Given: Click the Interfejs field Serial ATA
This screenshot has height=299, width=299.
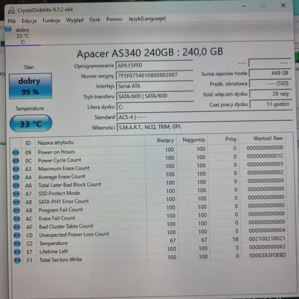Looking at the screenshot, I should 155,86.
